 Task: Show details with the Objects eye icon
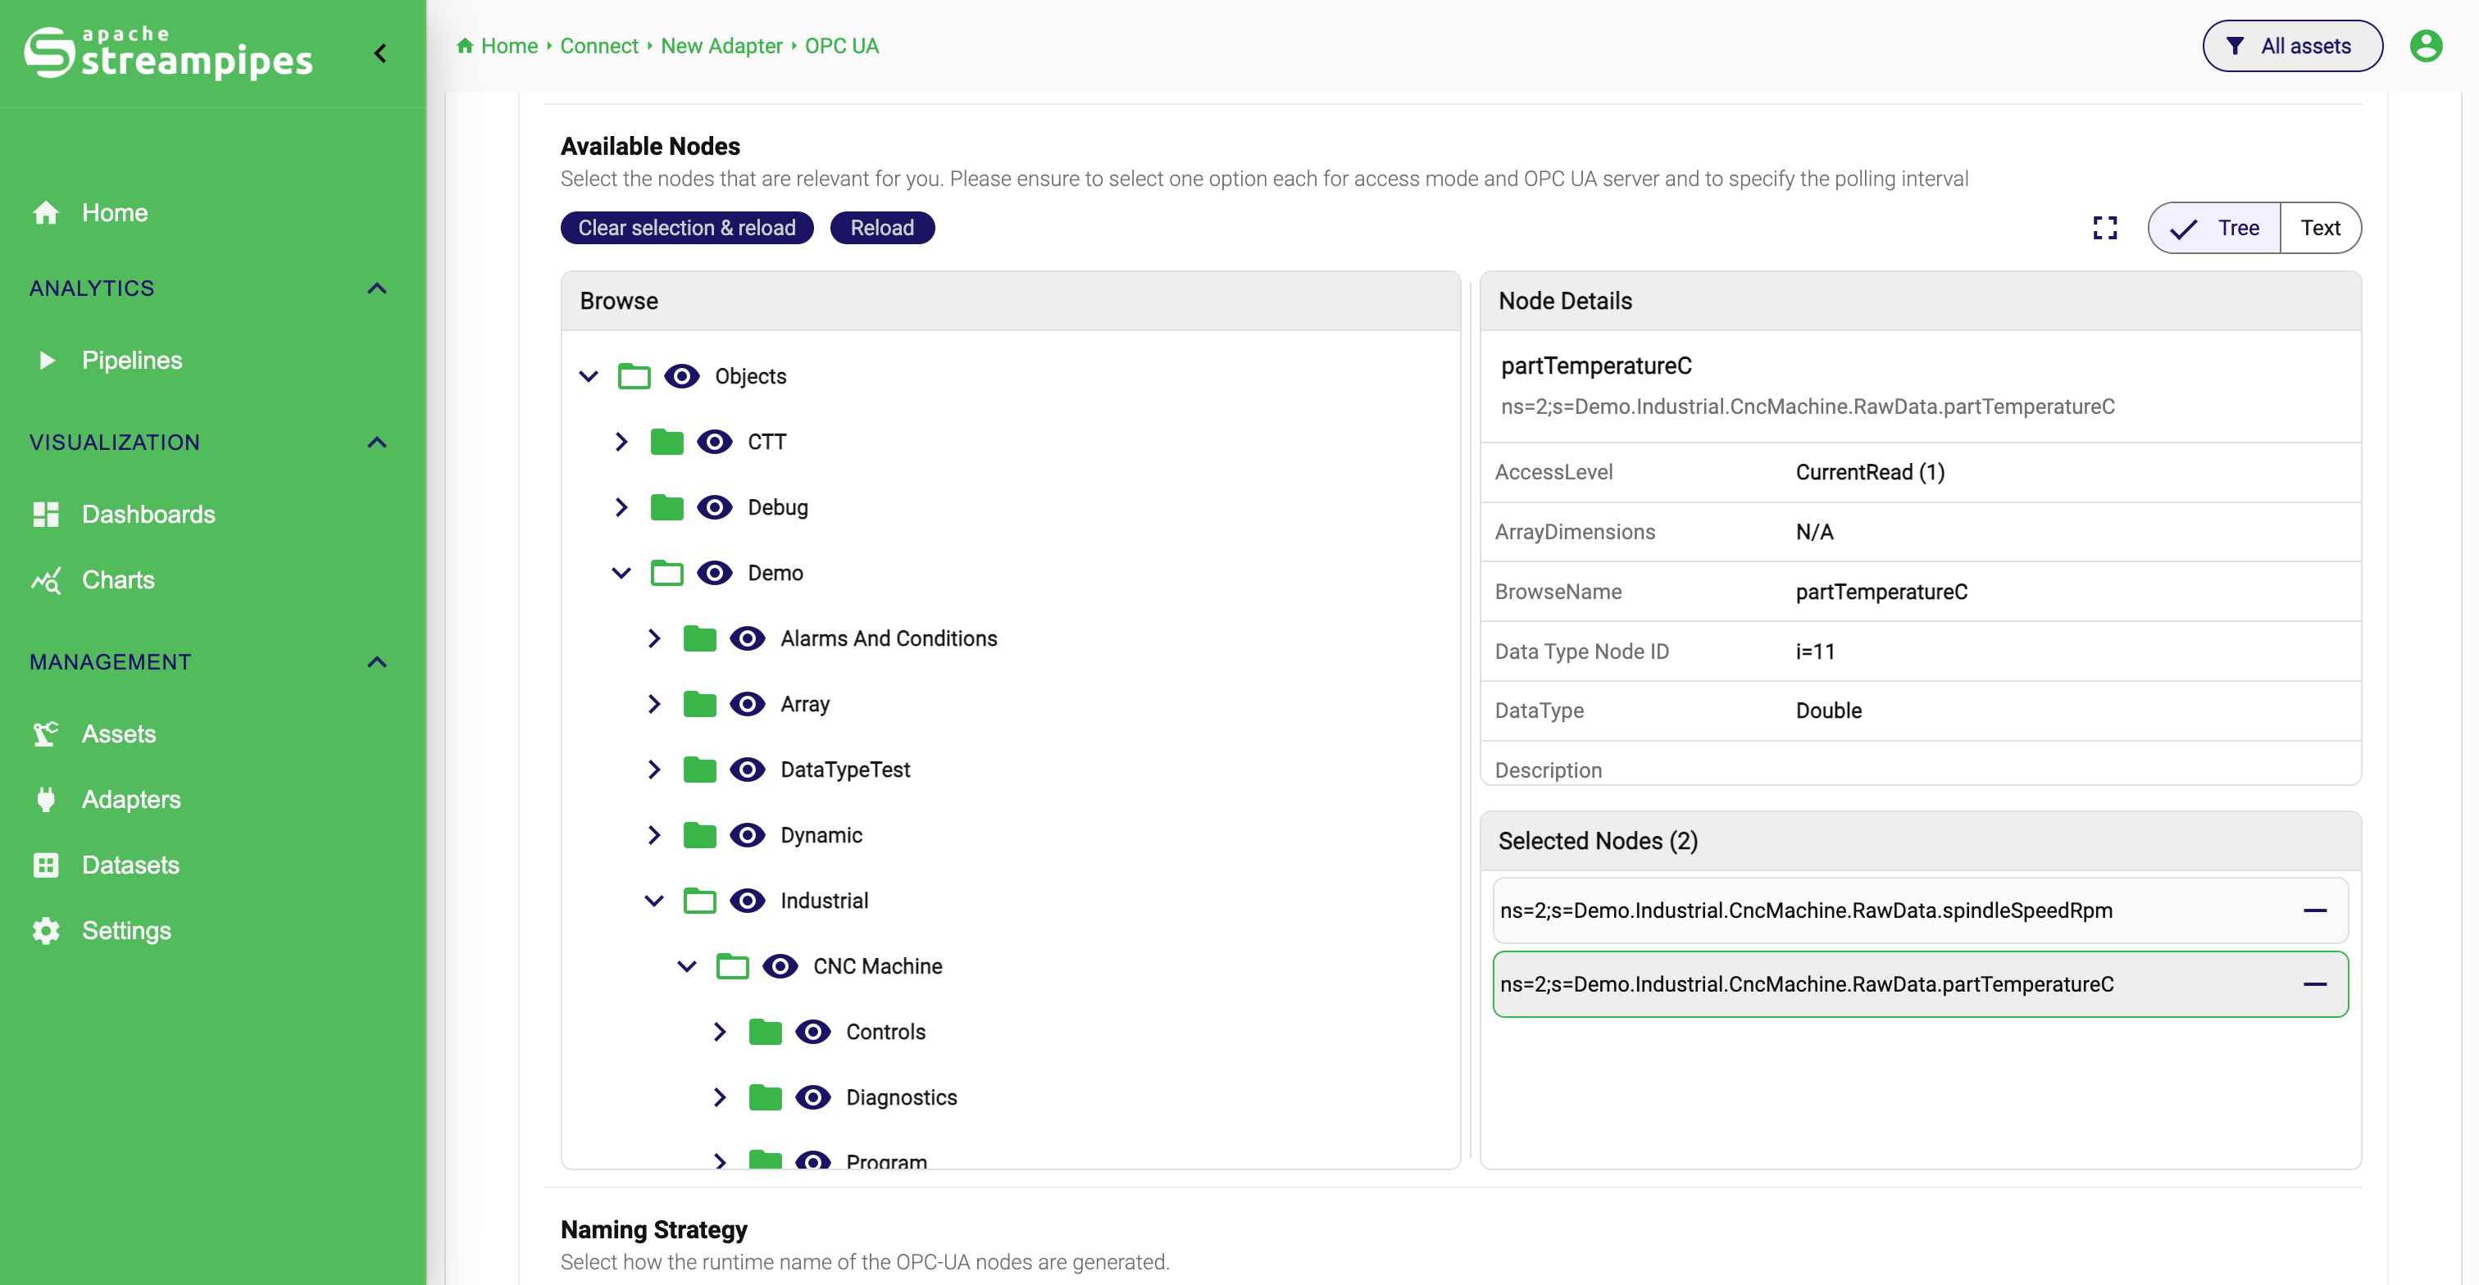point(681,376)
